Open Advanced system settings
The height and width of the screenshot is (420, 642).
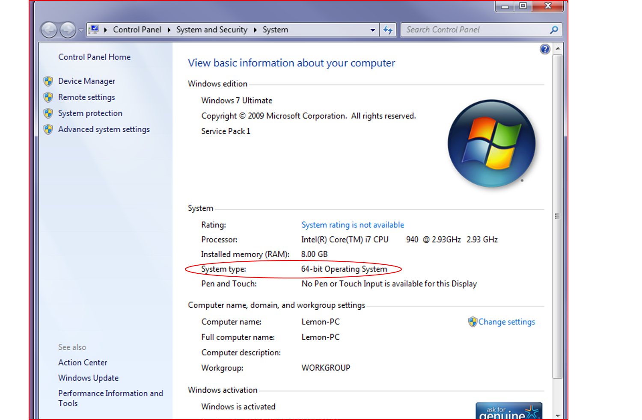point(104,130)
